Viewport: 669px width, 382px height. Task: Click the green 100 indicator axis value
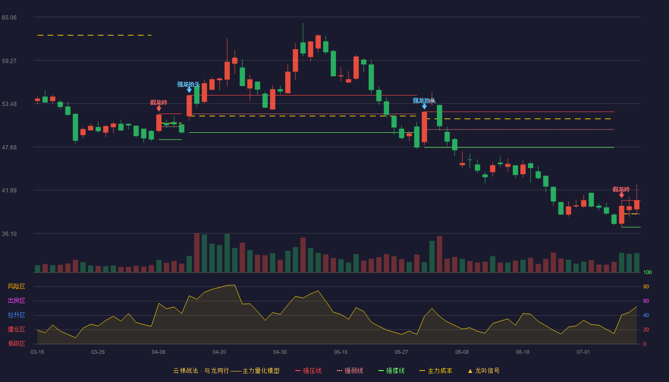pyautogui.click(x=647, y=273)
